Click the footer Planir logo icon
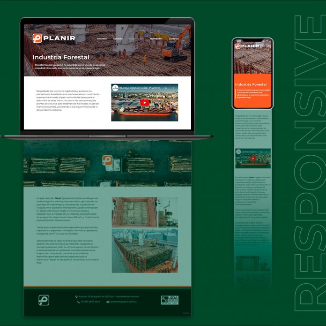This screenshot has width=326, height=326. click(44, 300)
